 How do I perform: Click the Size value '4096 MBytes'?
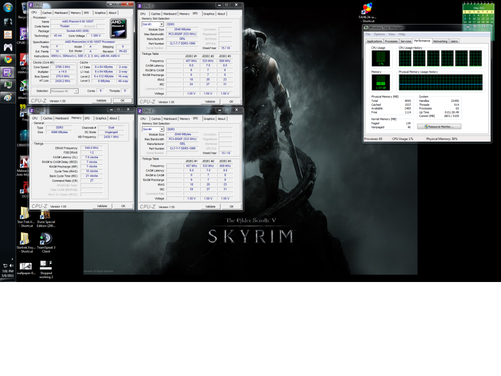pos(59,132)
